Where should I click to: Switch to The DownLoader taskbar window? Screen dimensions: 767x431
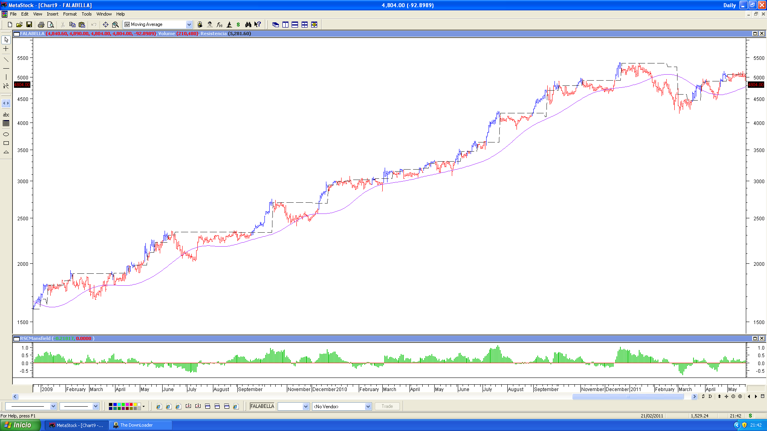pyautogui.click(x=140, y=425)
